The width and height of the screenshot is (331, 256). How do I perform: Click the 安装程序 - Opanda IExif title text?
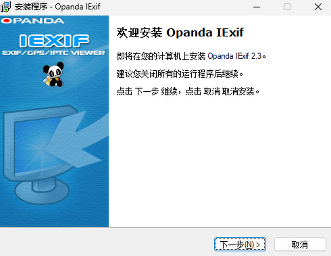pyautogui.click(x=57, y=7)
